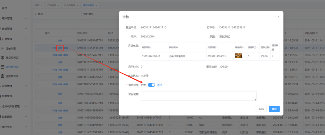Click the 售后单列表 sidebar icon
Viewport: 325px width, 135px height.
pos(2,67)
